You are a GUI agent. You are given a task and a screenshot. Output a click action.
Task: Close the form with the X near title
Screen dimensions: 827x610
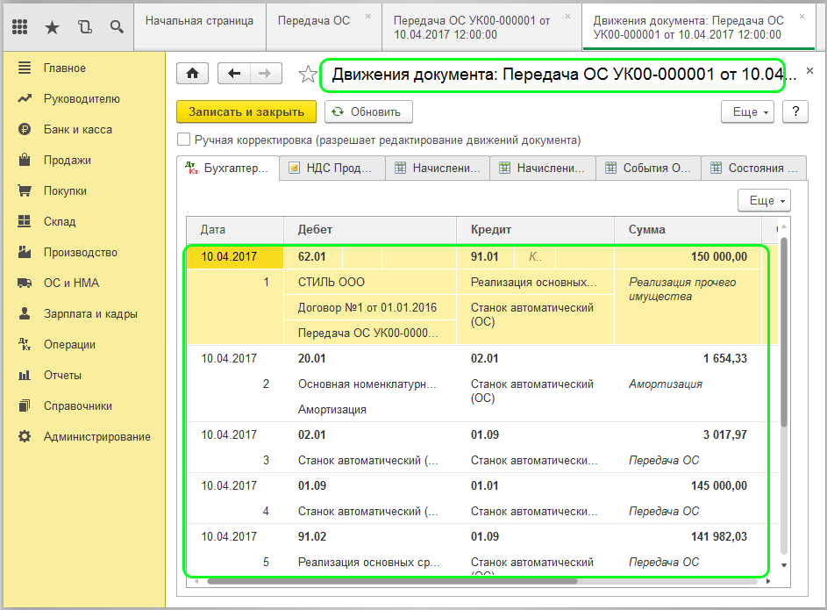tap(810, 71)
